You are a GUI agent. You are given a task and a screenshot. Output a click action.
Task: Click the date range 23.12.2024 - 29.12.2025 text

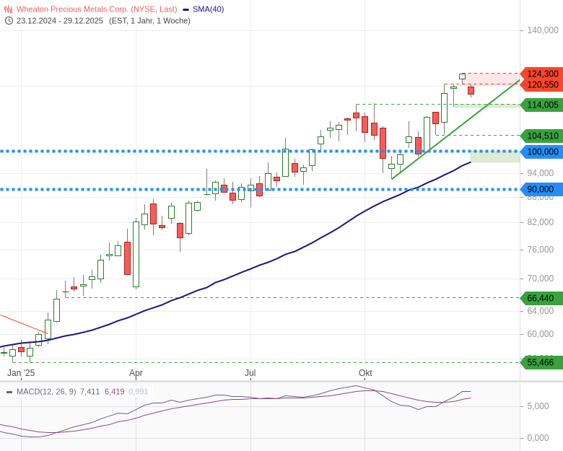click(x=60, y=21)
